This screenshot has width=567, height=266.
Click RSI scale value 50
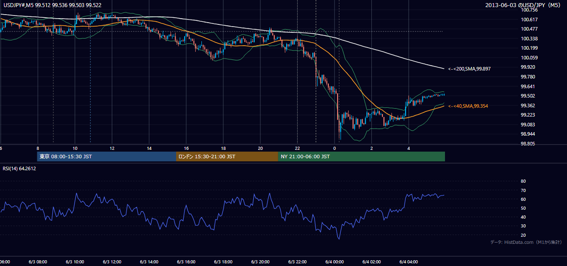tap(523, 208)
